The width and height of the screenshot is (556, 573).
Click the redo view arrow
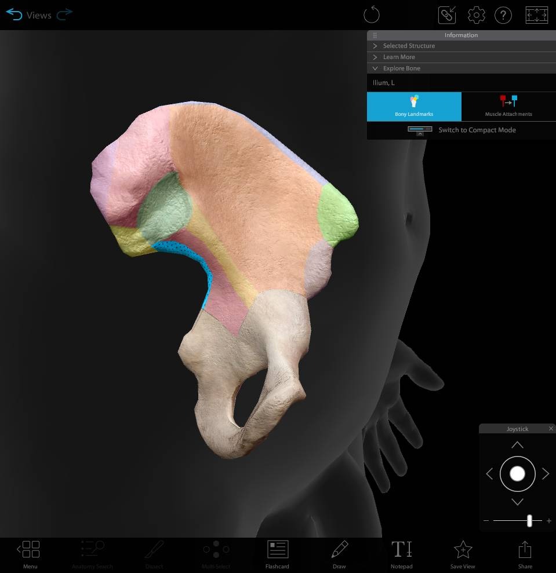(x=65, y=15)
